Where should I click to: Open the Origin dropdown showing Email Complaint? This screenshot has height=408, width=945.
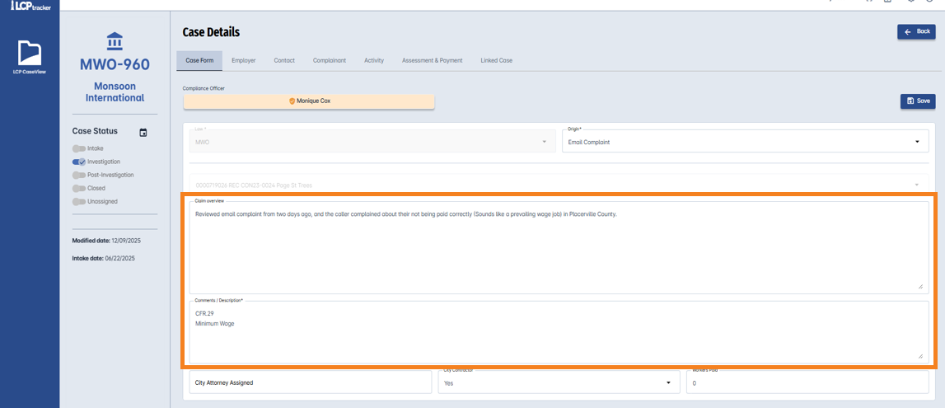coord(746,142)
